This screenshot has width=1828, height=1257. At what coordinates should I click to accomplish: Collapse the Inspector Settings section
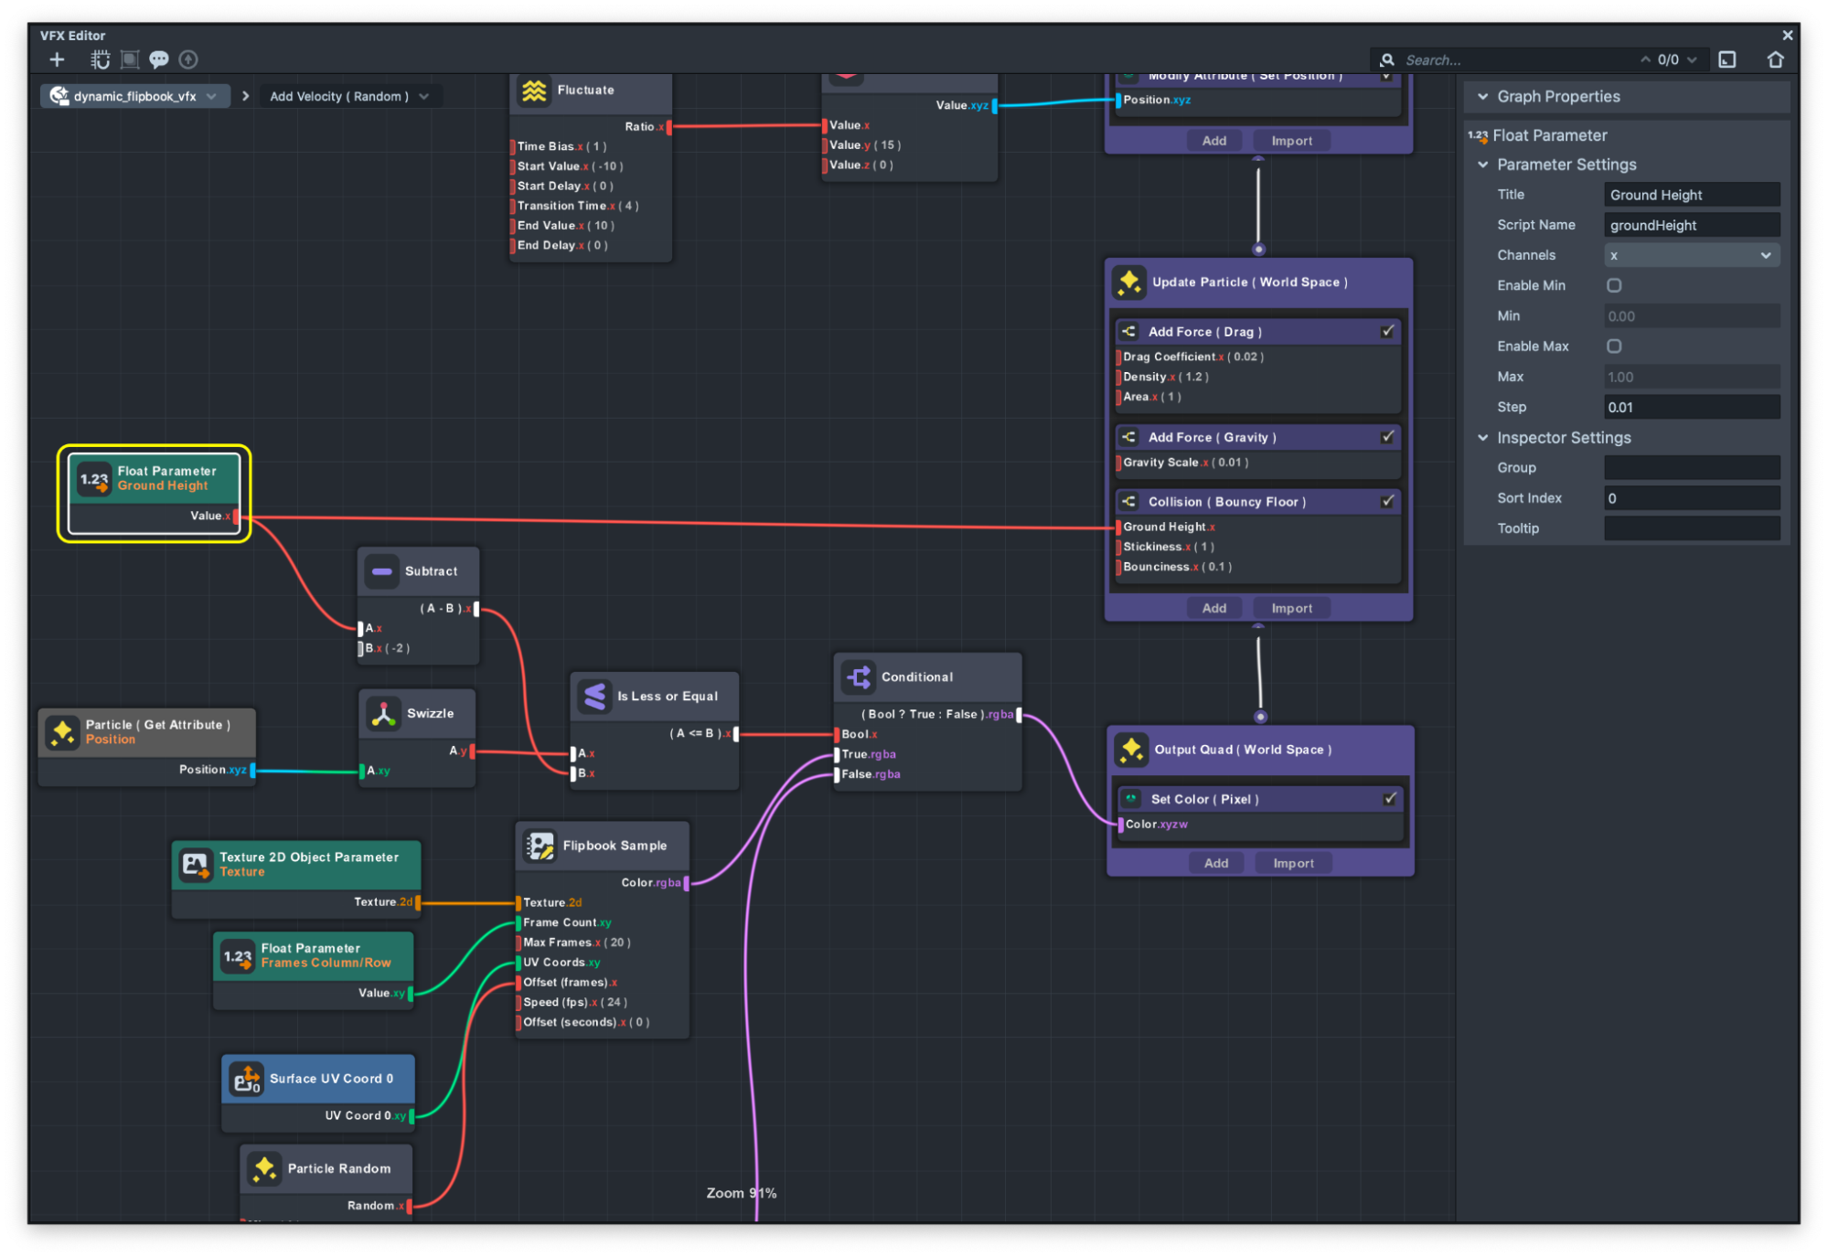pos(1482,438)
